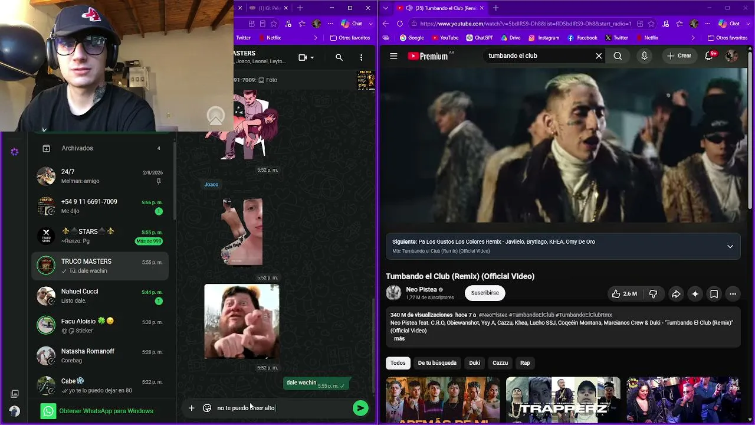Switch to the Tumbando el Club browser tab
Screen dimensions: 755x425
[x=440, y=8]
